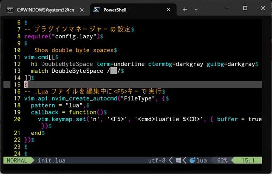Click the Lua filetype icon in status line
This screenshot has width=272, height=174.
click(192, 160)
